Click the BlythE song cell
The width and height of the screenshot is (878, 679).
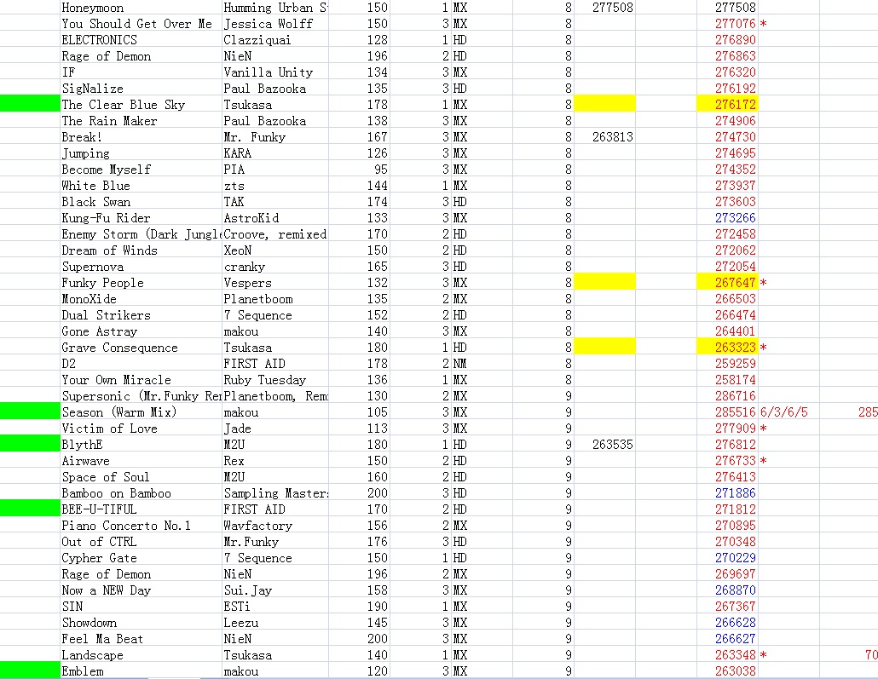[141, 445]
